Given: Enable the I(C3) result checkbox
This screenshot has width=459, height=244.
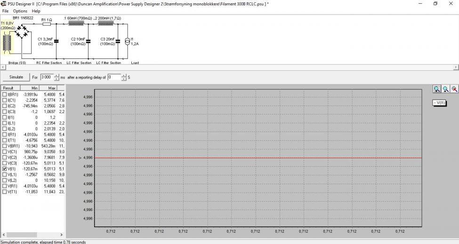Looking at the screenshot, I should pyautogui.click(x=4, y=112).
